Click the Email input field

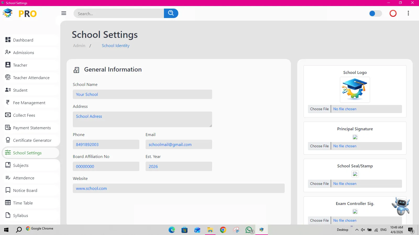[x=179, y=144]
